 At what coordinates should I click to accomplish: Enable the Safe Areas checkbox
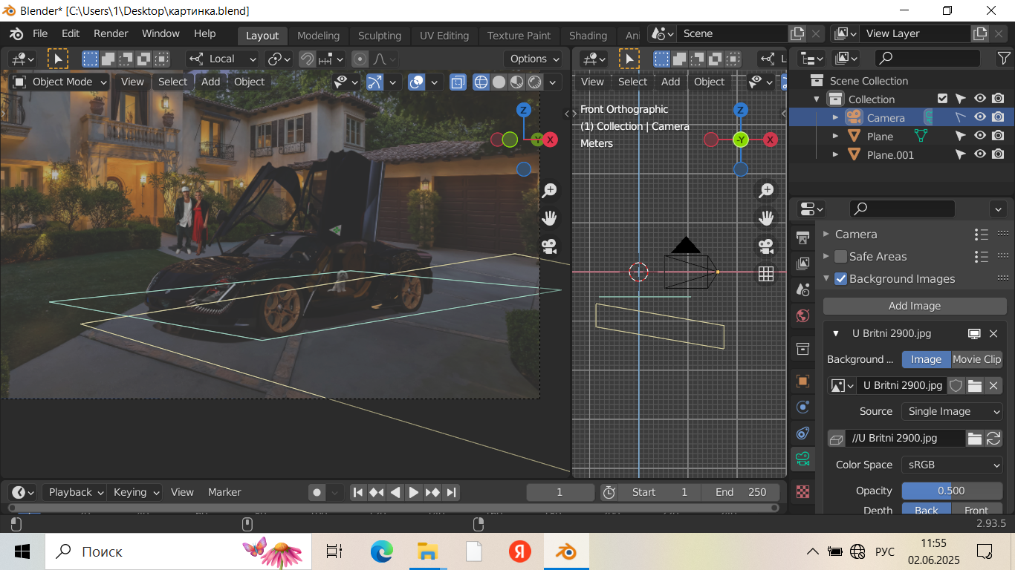[840, 257]
